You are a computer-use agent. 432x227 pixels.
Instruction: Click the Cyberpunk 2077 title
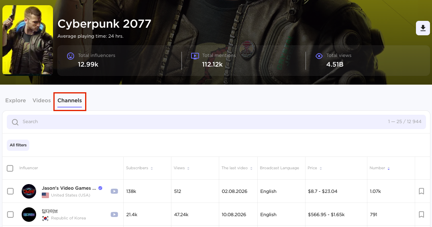click(104, 24)
